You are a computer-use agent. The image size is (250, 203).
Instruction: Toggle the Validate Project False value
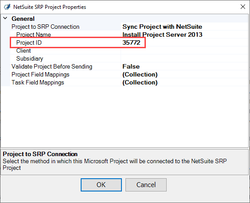(131, 66)
